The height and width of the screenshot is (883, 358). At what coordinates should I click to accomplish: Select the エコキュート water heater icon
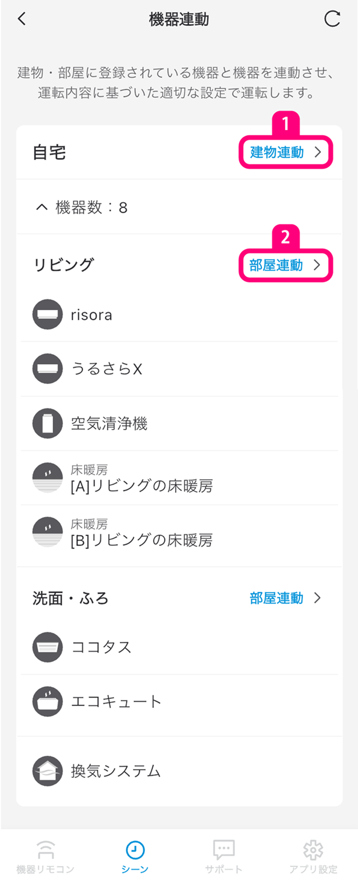click(48, 701)
